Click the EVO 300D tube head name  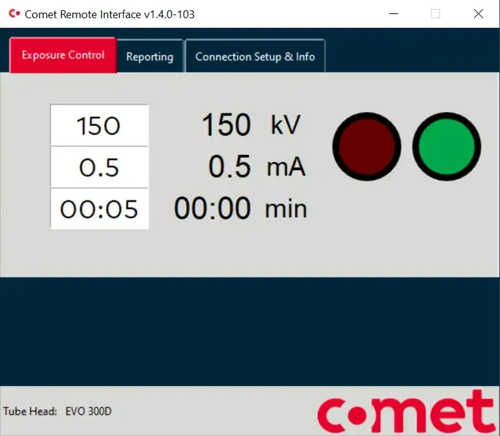point(89,411)
